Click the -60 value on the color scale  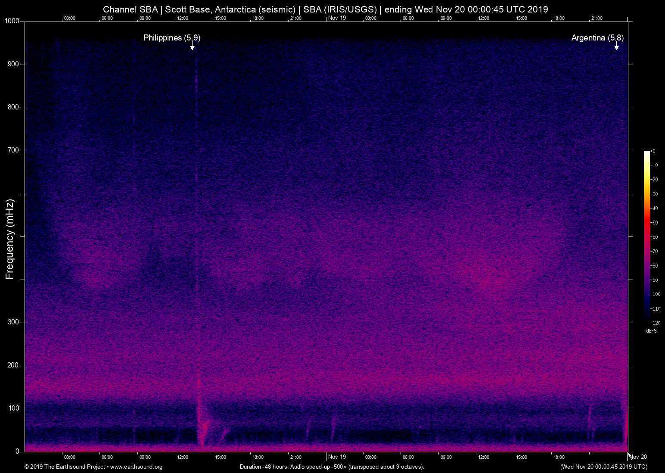[x=654, y=237]
